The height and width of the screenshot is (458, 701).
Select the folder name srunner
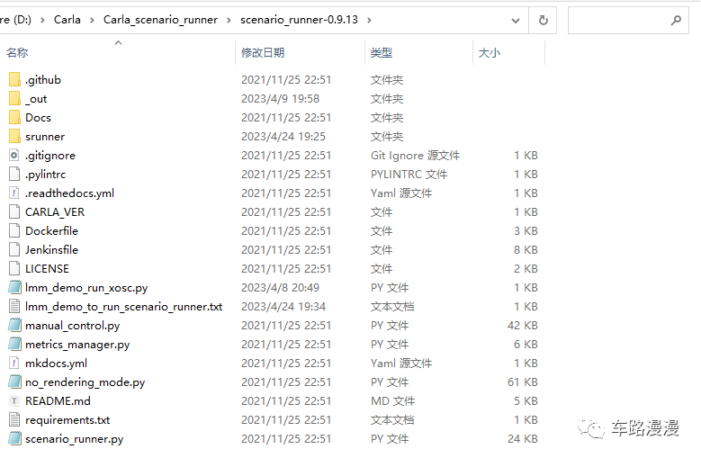[45, 136]
